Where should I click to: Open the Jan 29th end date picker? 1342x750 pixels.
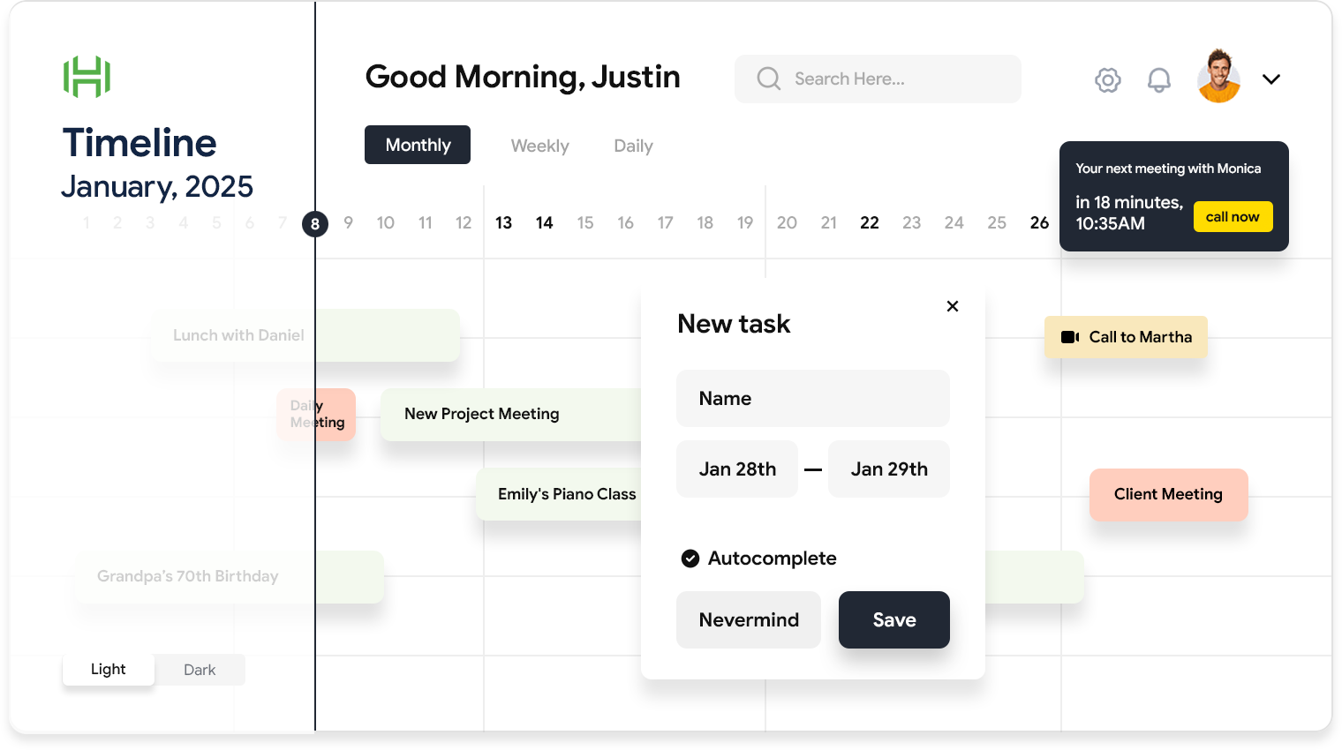888,469
